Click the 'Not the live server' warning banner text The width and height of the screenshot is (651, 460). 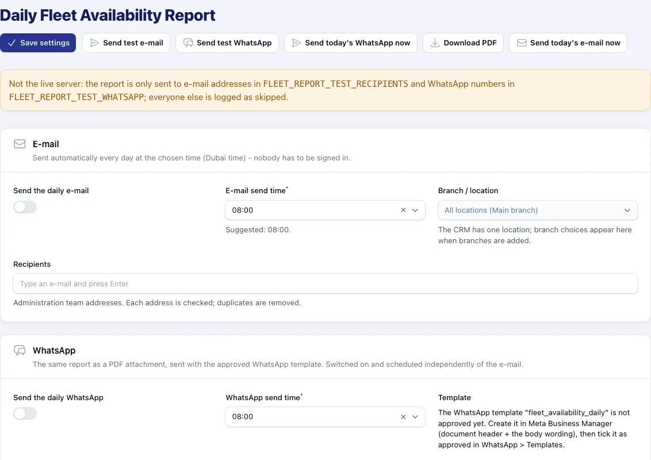pyautogui.click(x=262, y=90)
